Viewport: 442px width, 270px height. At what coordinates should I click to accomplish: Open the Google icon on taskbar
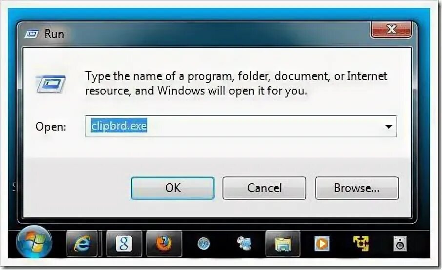[x=124, y=244]
